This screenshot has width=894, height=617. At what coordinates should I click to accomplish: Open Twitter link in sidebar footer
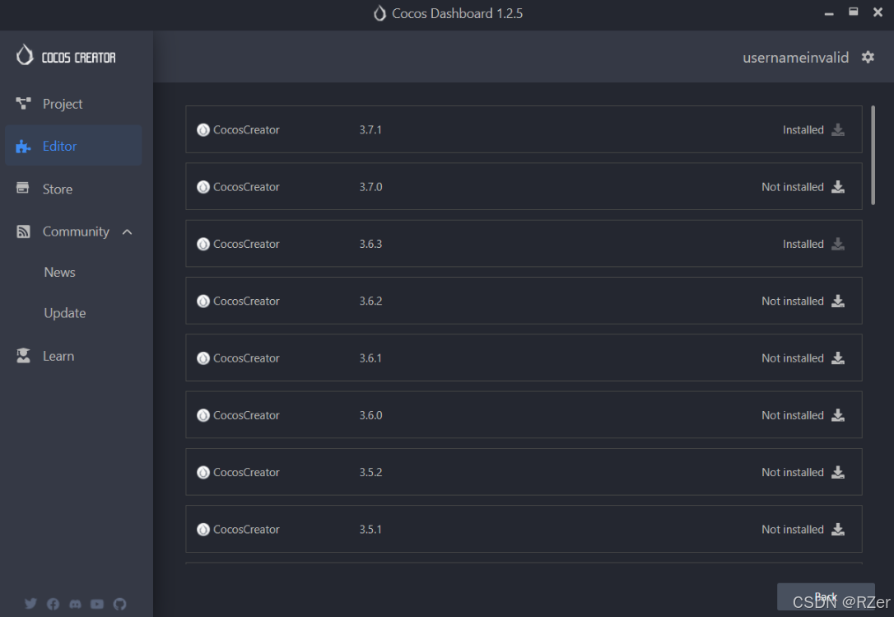30,603
